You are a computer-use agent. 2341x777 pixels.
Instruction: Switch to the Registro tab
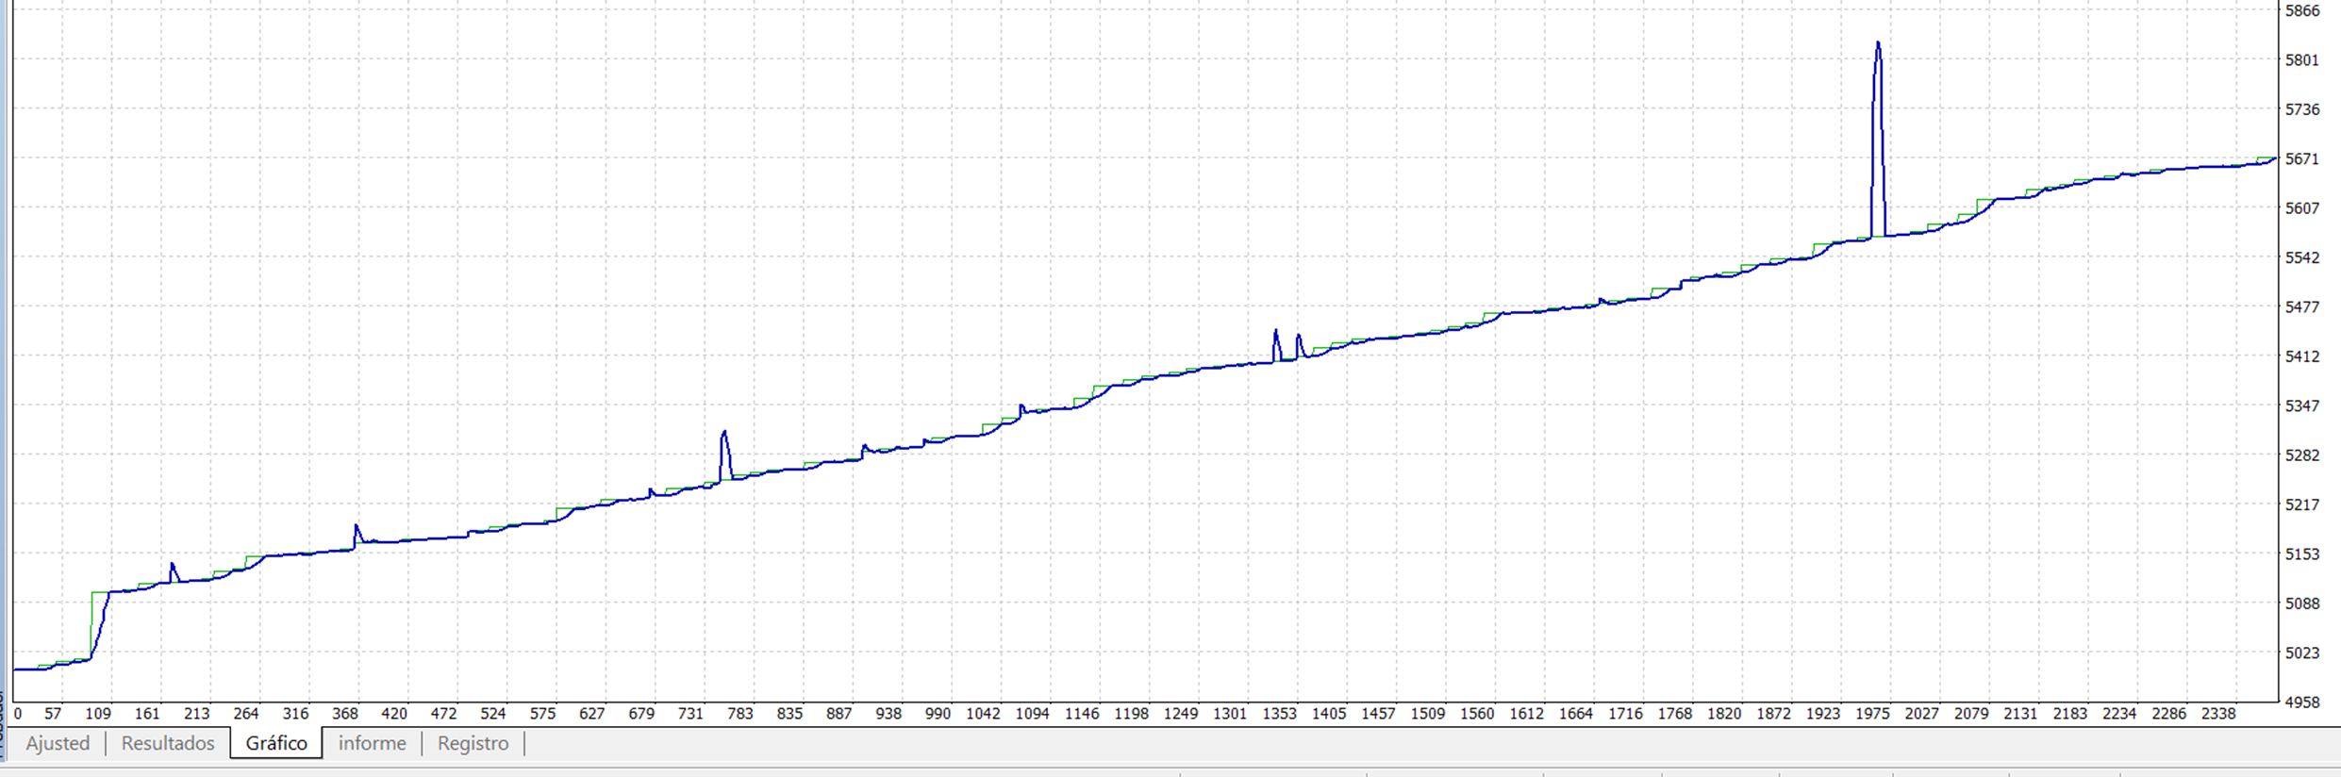pyautogui.click(x=473, y=743)
